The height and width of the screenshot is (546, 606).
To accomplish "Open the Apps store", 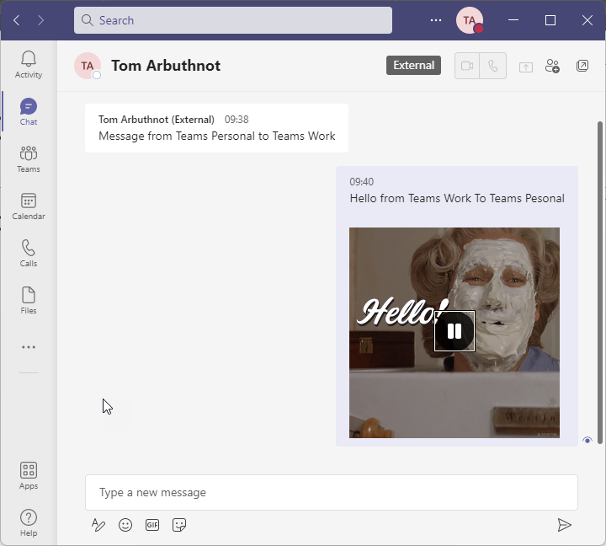I will coord(29,475).
